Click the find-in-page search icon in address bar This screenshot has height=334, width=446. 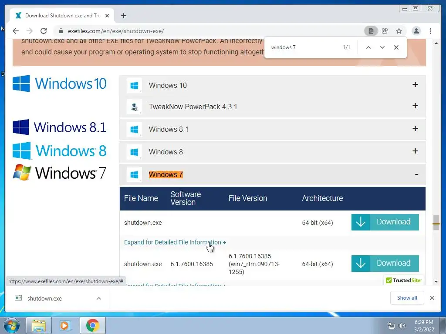point(371,31)
